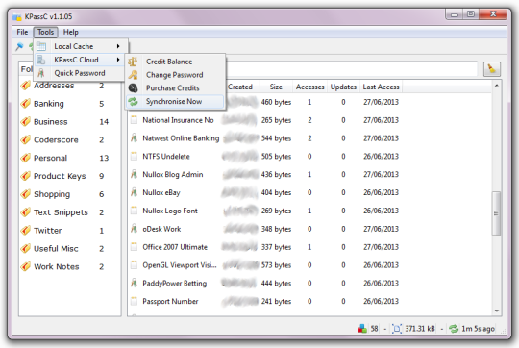Click the entries count icon in status bar
This screenshot has width=519, height=348.
362,329
